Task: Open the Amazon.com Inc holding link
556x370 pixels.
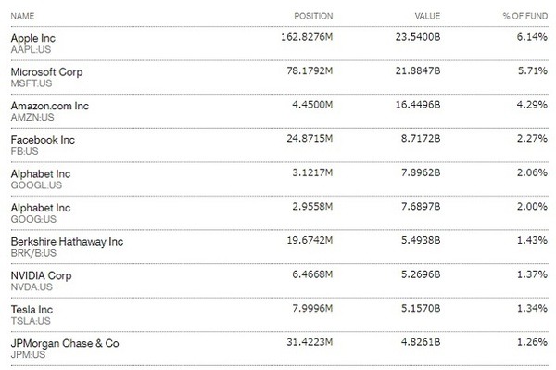Action: (50, 106)
